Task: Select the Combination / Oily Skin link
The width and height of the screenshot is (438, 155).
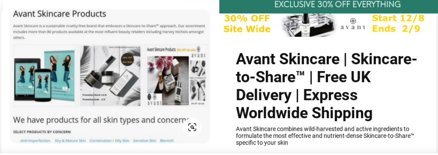Action: tap(109, 141)
